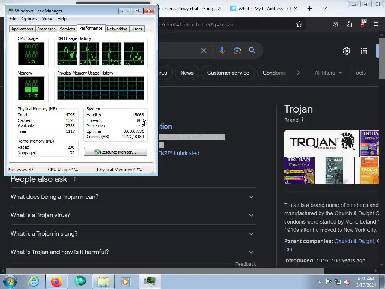Open the Google Tools button

359,73
